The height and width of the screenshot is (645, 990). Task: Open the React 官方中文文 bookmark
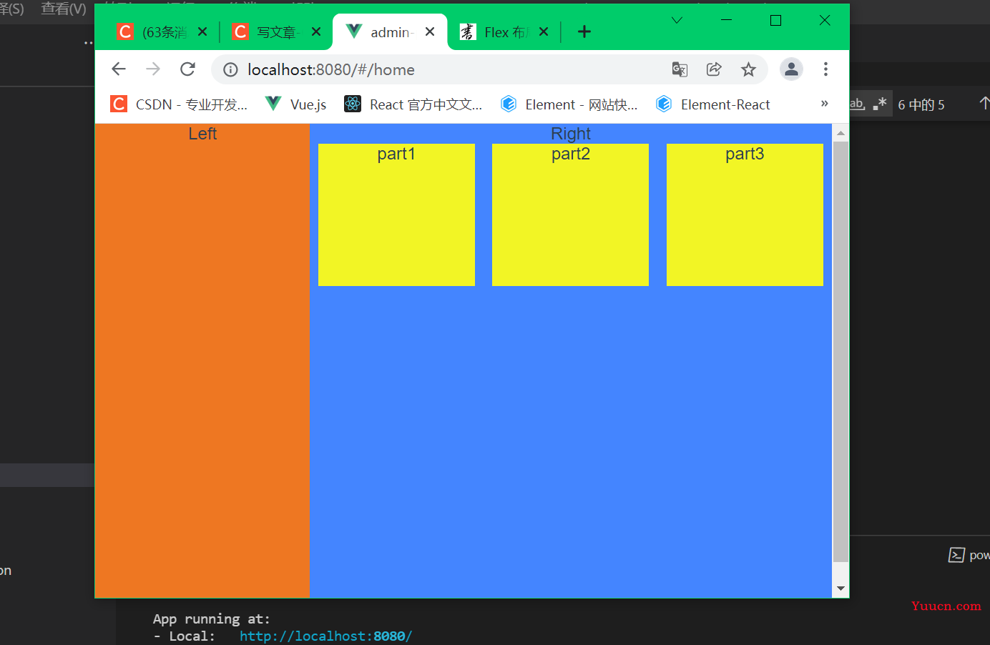413,104
